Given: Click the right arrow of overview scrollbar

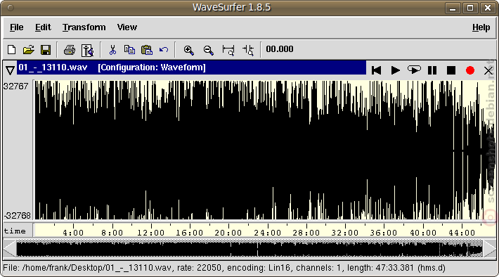Looking at the screenshot, I should coord(489,249).
